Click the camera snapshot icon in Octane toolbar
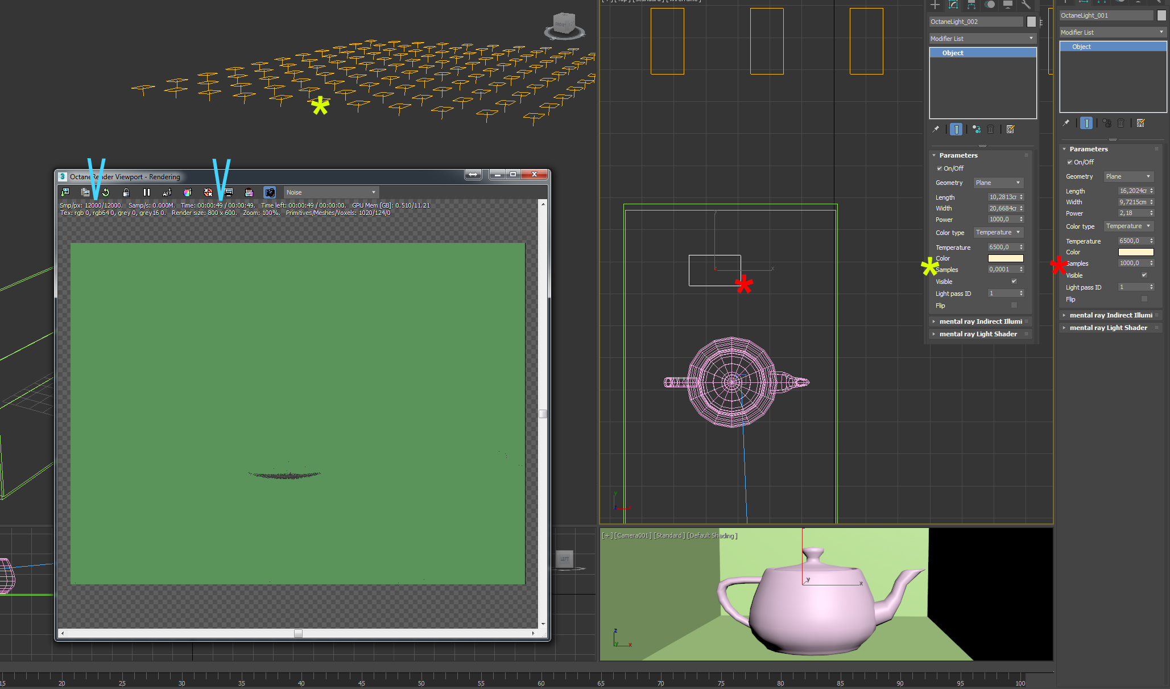The height and width of the screenshot is (689, 1170). tap(270, 192)
